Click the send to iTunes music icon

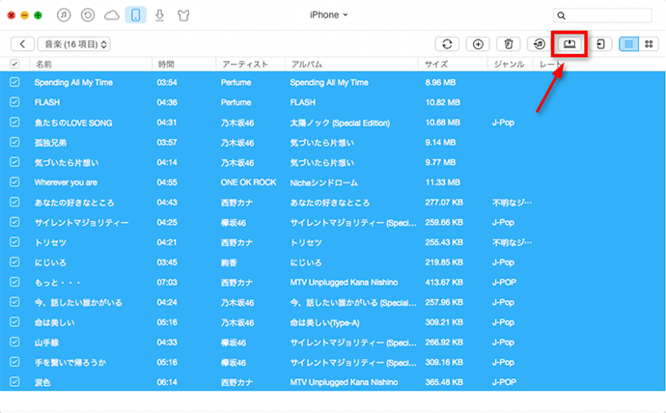pos(539,44)
